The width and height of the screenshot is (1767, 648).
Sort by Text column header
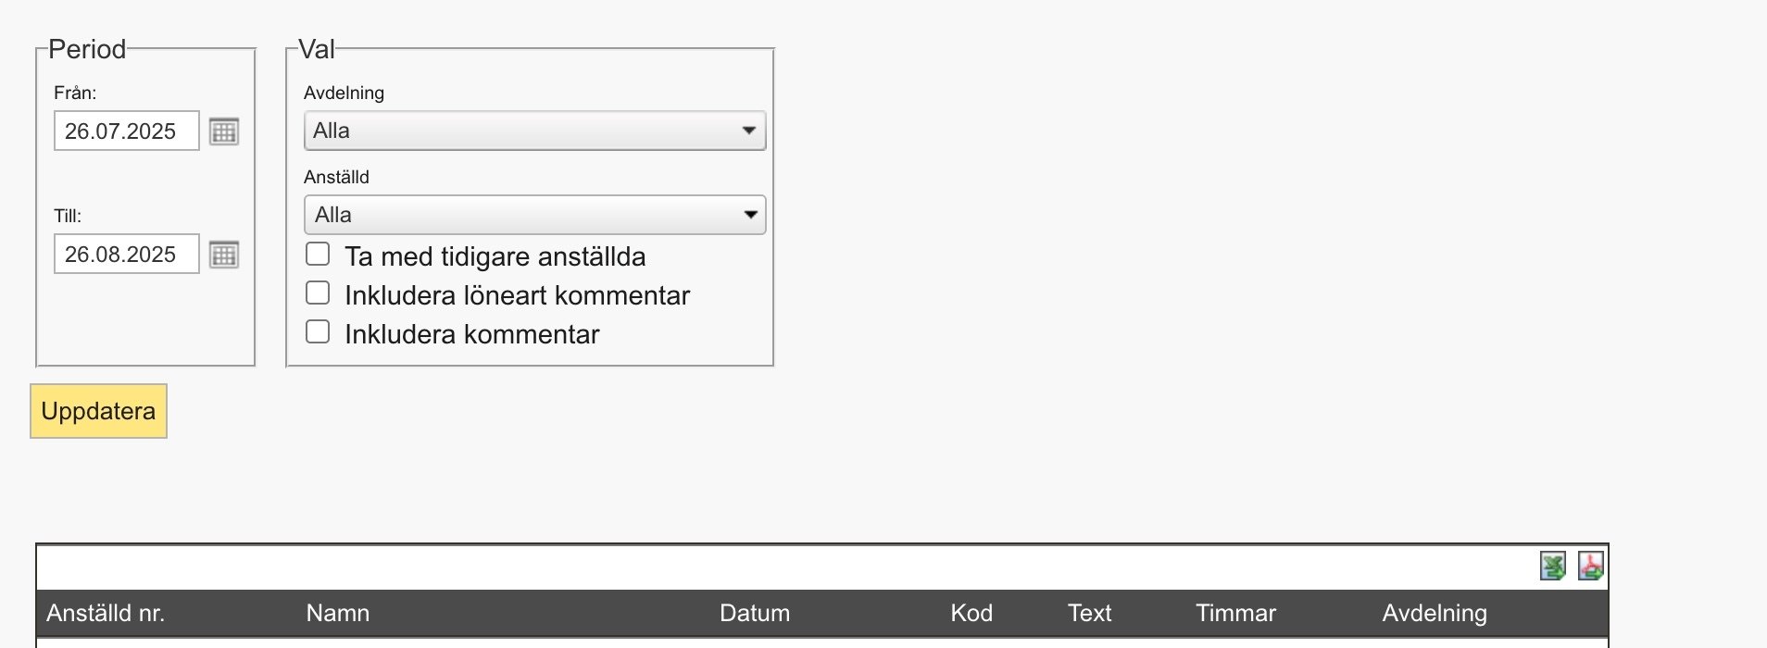pos(1089,613)
